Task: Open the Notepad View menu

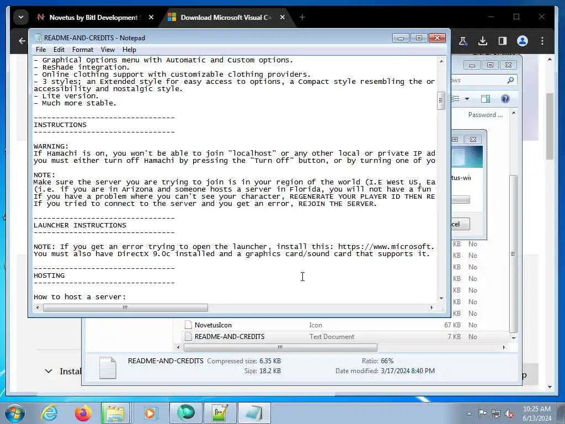Action: tap(108, 50)
